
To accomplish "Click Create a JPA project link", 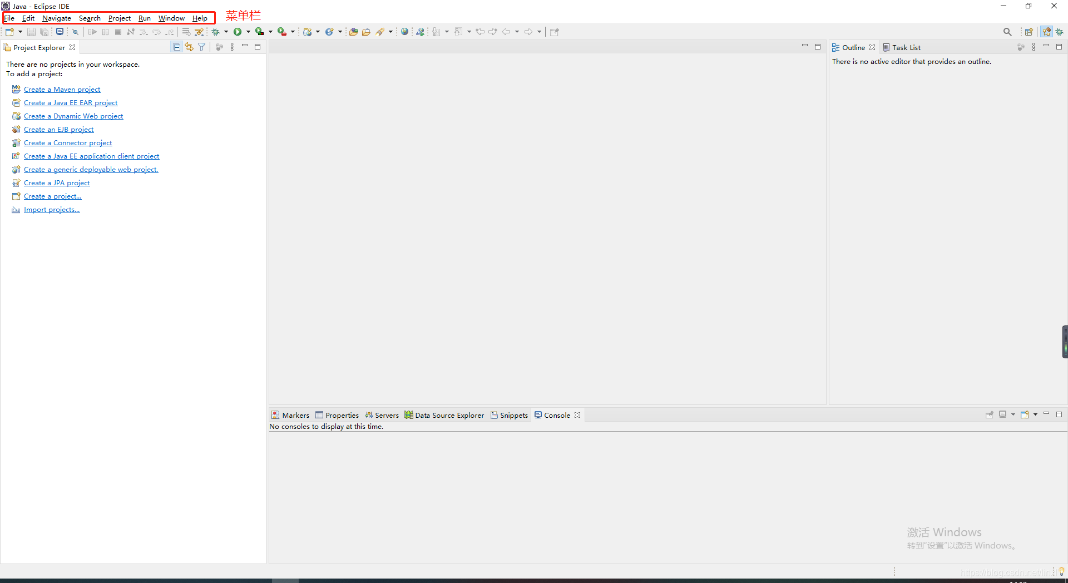I will (57, 183).
